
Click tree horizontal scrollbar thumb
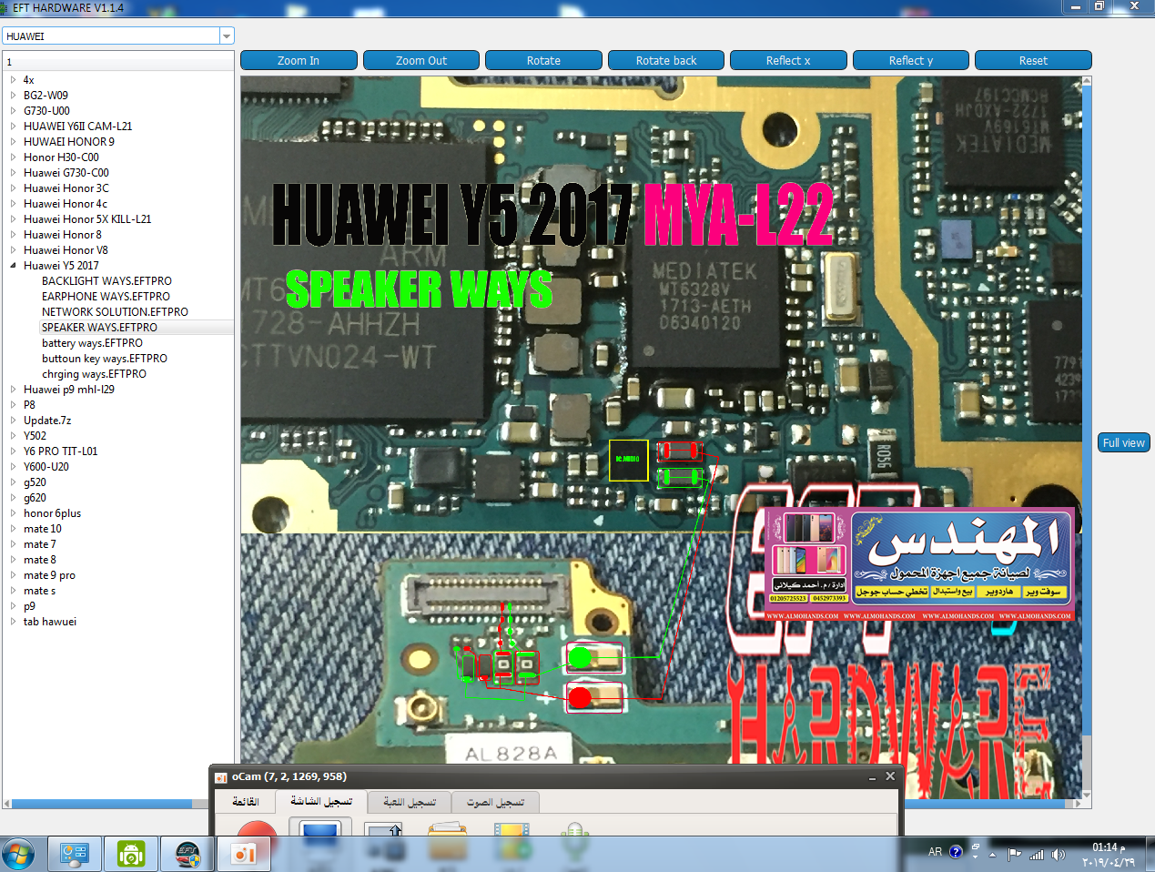[102, 804]
